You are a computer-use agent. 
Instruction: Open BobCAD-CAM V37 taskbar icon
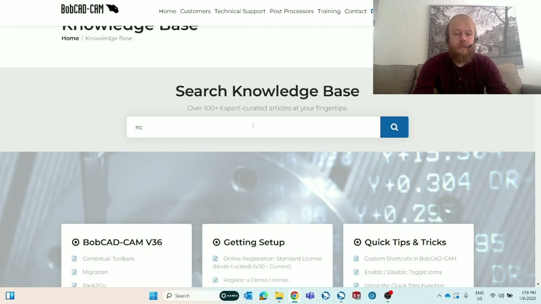tap(341, 296)
